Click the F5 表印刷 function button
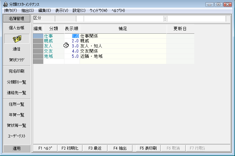This screenshot has height=156, width=235. tap(148, 148)
